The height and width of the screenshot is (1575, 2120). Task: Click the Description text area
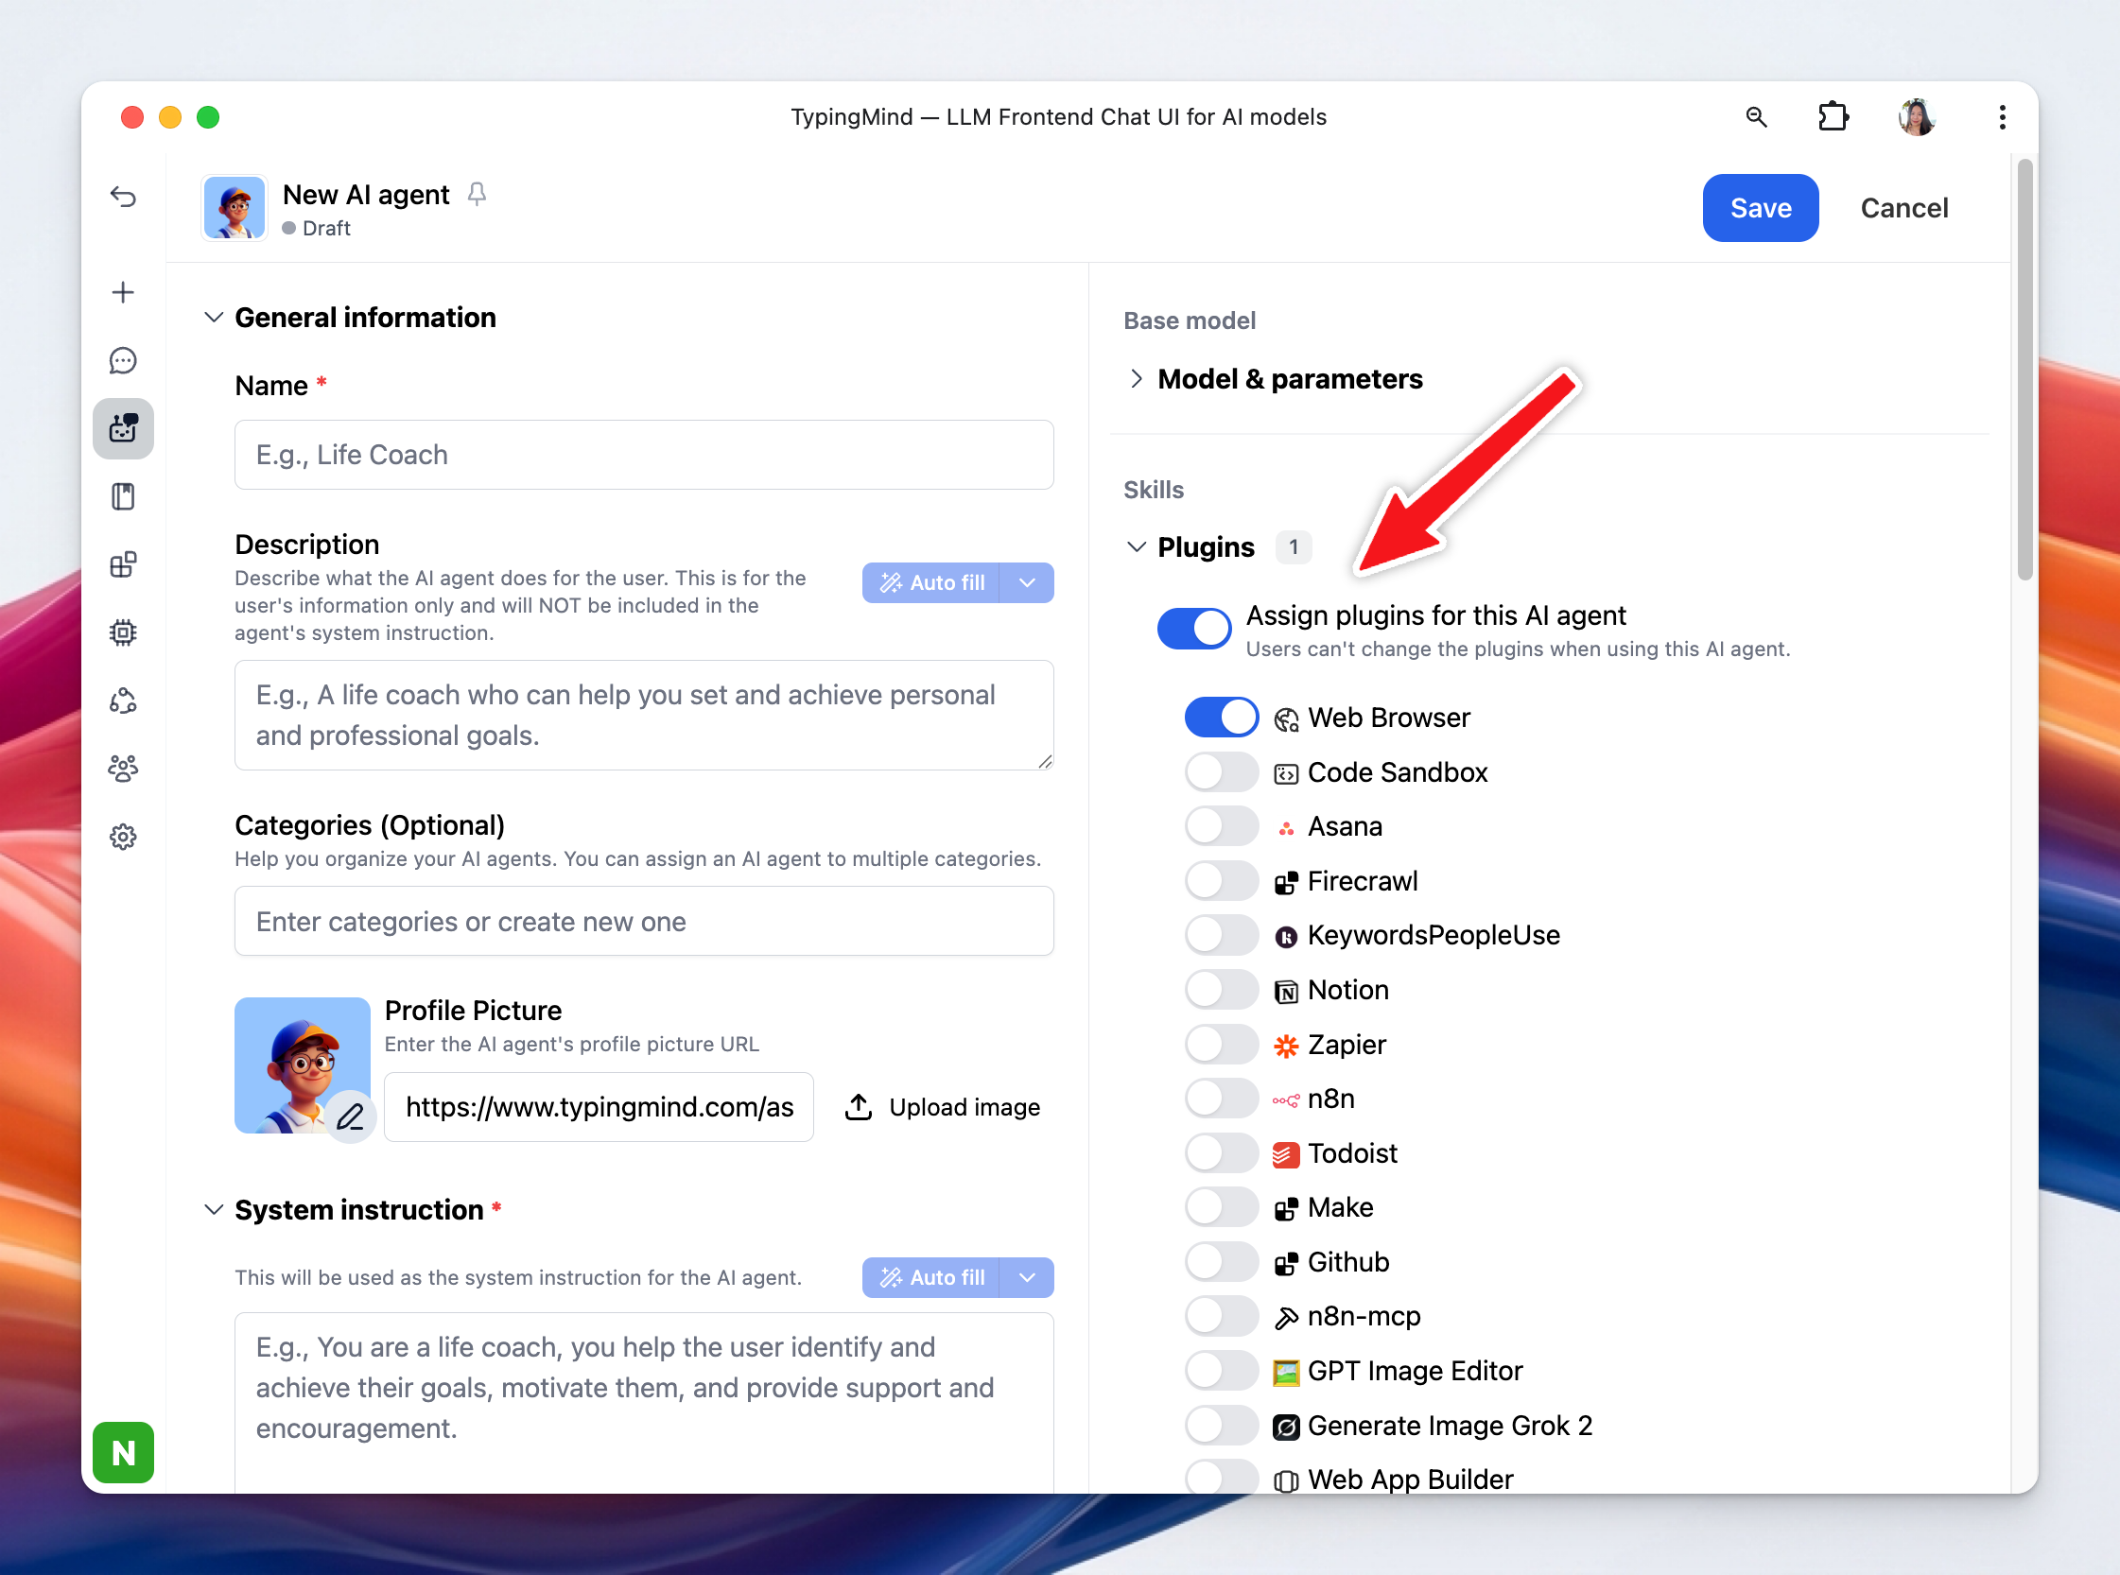coord(644,715)
